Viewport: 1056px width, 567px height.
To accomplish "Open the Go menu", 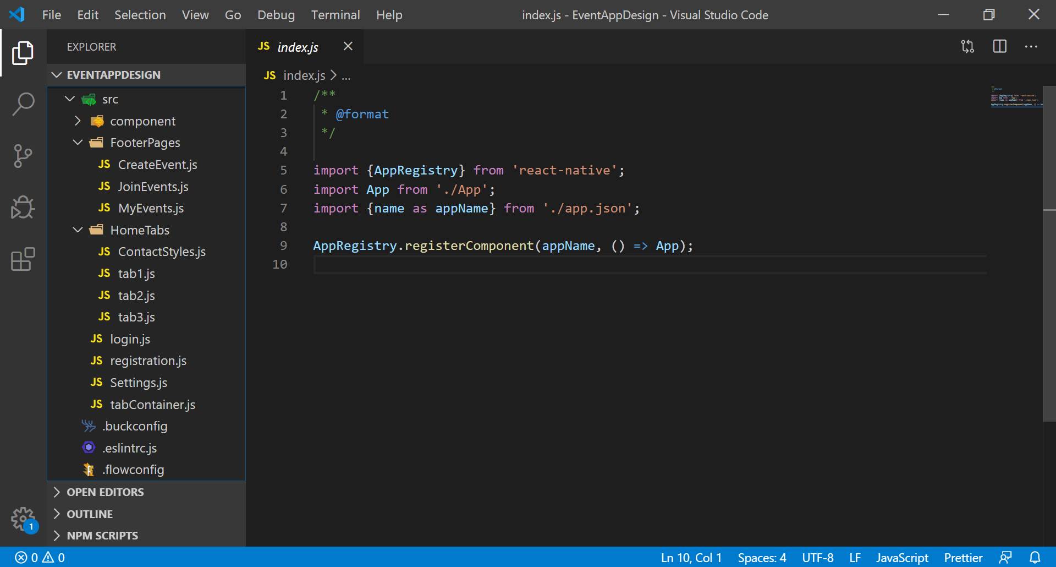I will tap(233, 15).
